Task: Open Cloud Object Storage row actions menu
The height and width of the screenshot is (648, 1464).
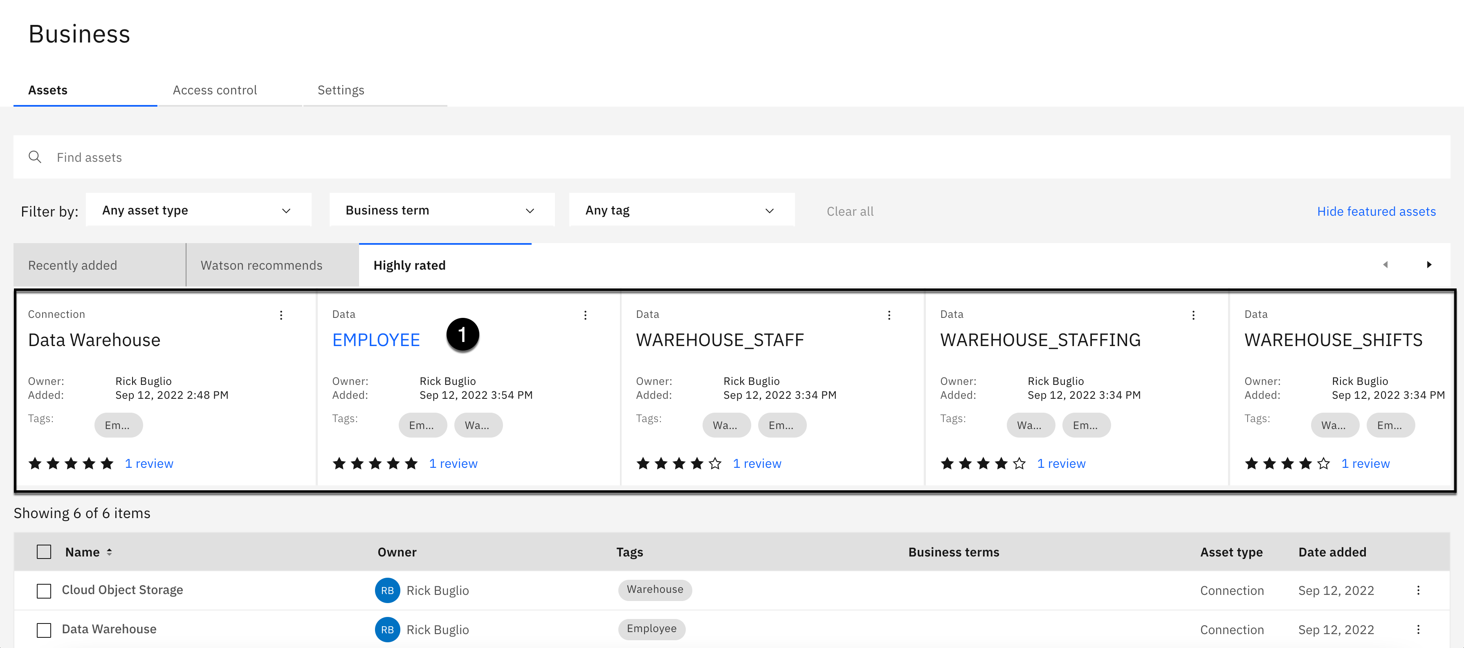Action: click(x=1418, y=590)
